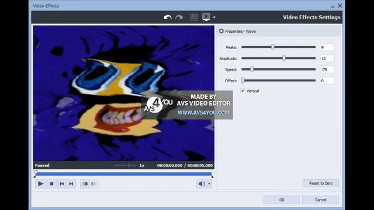Close the Video Effects window

point(340,5)
